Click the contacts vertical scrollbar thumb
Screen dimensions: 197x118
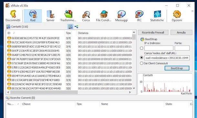point(134,37)
